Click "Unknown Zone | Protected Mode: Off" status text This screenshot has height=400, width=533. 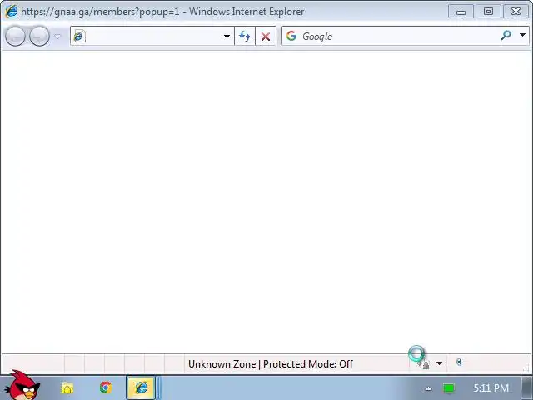click(x=271, y=364)
